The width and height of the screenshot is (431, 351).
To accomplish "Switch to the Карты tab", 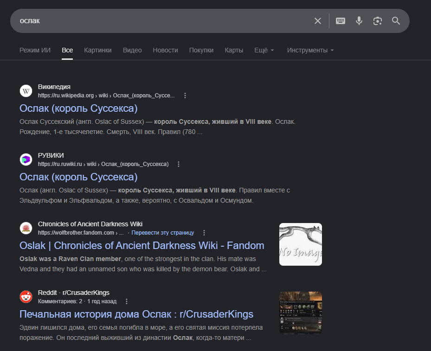I will coord(234,50).
